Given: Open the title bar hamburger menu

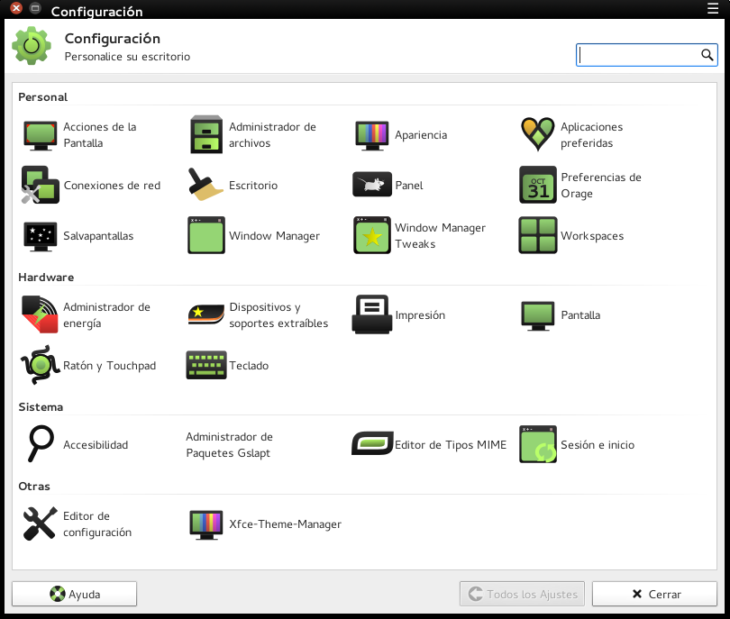Looking at the screenshot, I should pos(713,8).
